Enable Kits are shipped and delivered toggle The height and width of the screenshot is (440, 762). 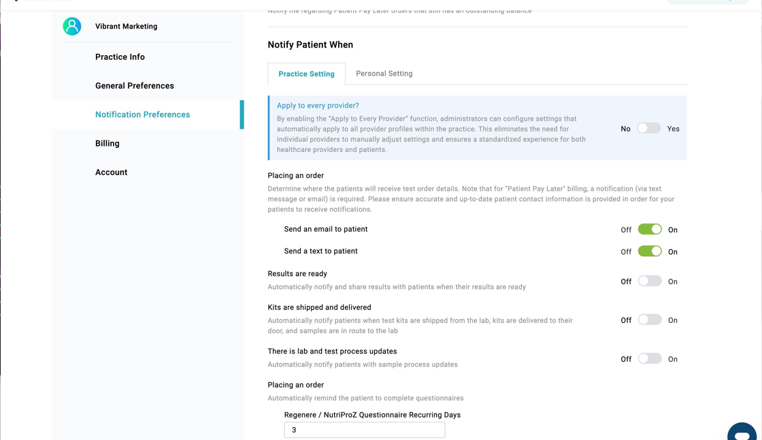point(650,320)
